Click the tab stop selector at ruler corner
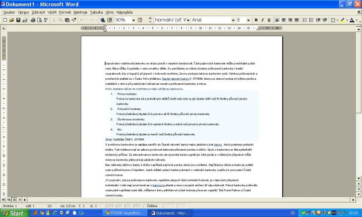 pos(3,28)
